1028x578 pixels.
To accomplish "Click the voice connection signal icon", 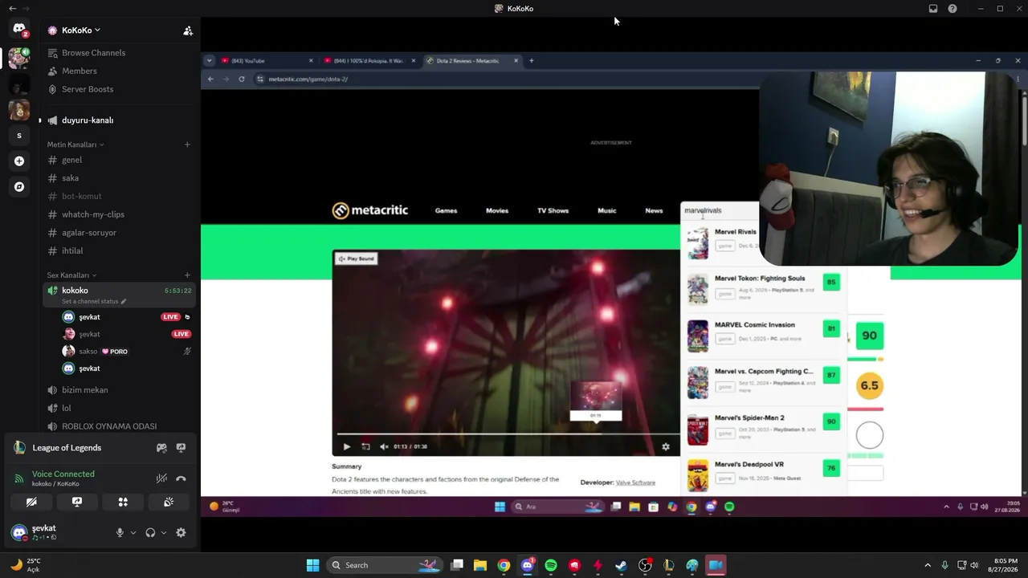I will pyautogui.click(x=19, y=478).
